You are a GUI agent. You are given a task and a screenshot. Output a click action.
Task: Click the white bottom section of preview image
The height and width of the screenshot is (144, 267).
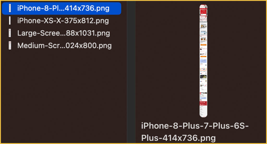pos(203,111)
